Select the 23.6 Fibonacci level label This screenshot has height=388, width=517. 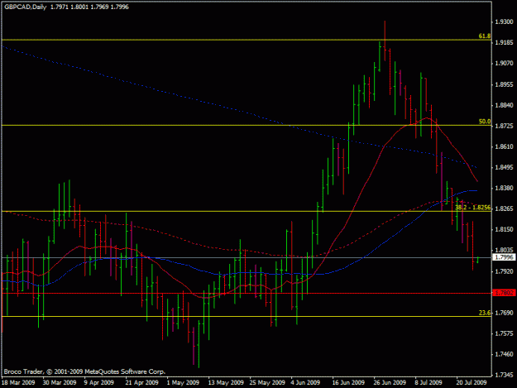pyautogui.click(x=485, y=313)
